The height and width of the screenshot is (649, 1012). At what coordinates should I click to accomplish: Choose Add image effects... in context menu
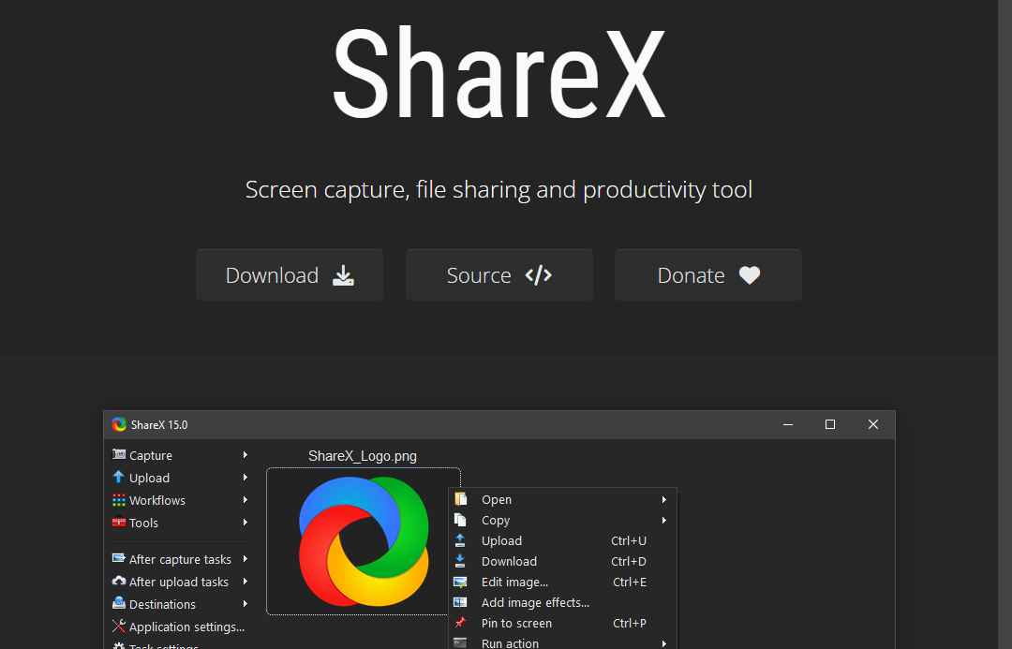coord(535,603)
